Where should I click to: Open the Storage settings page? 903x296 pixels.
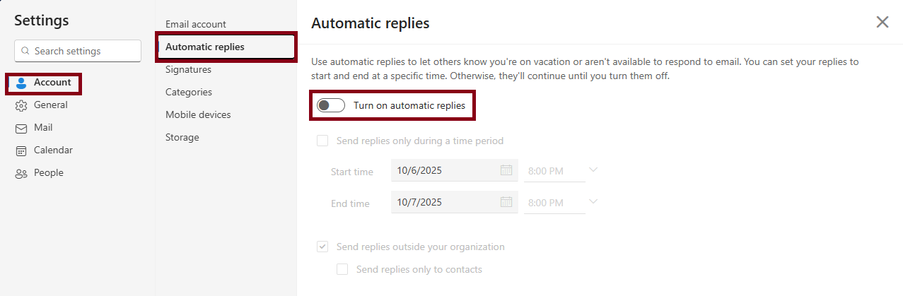pyautogui.click(x=182, y=137)
